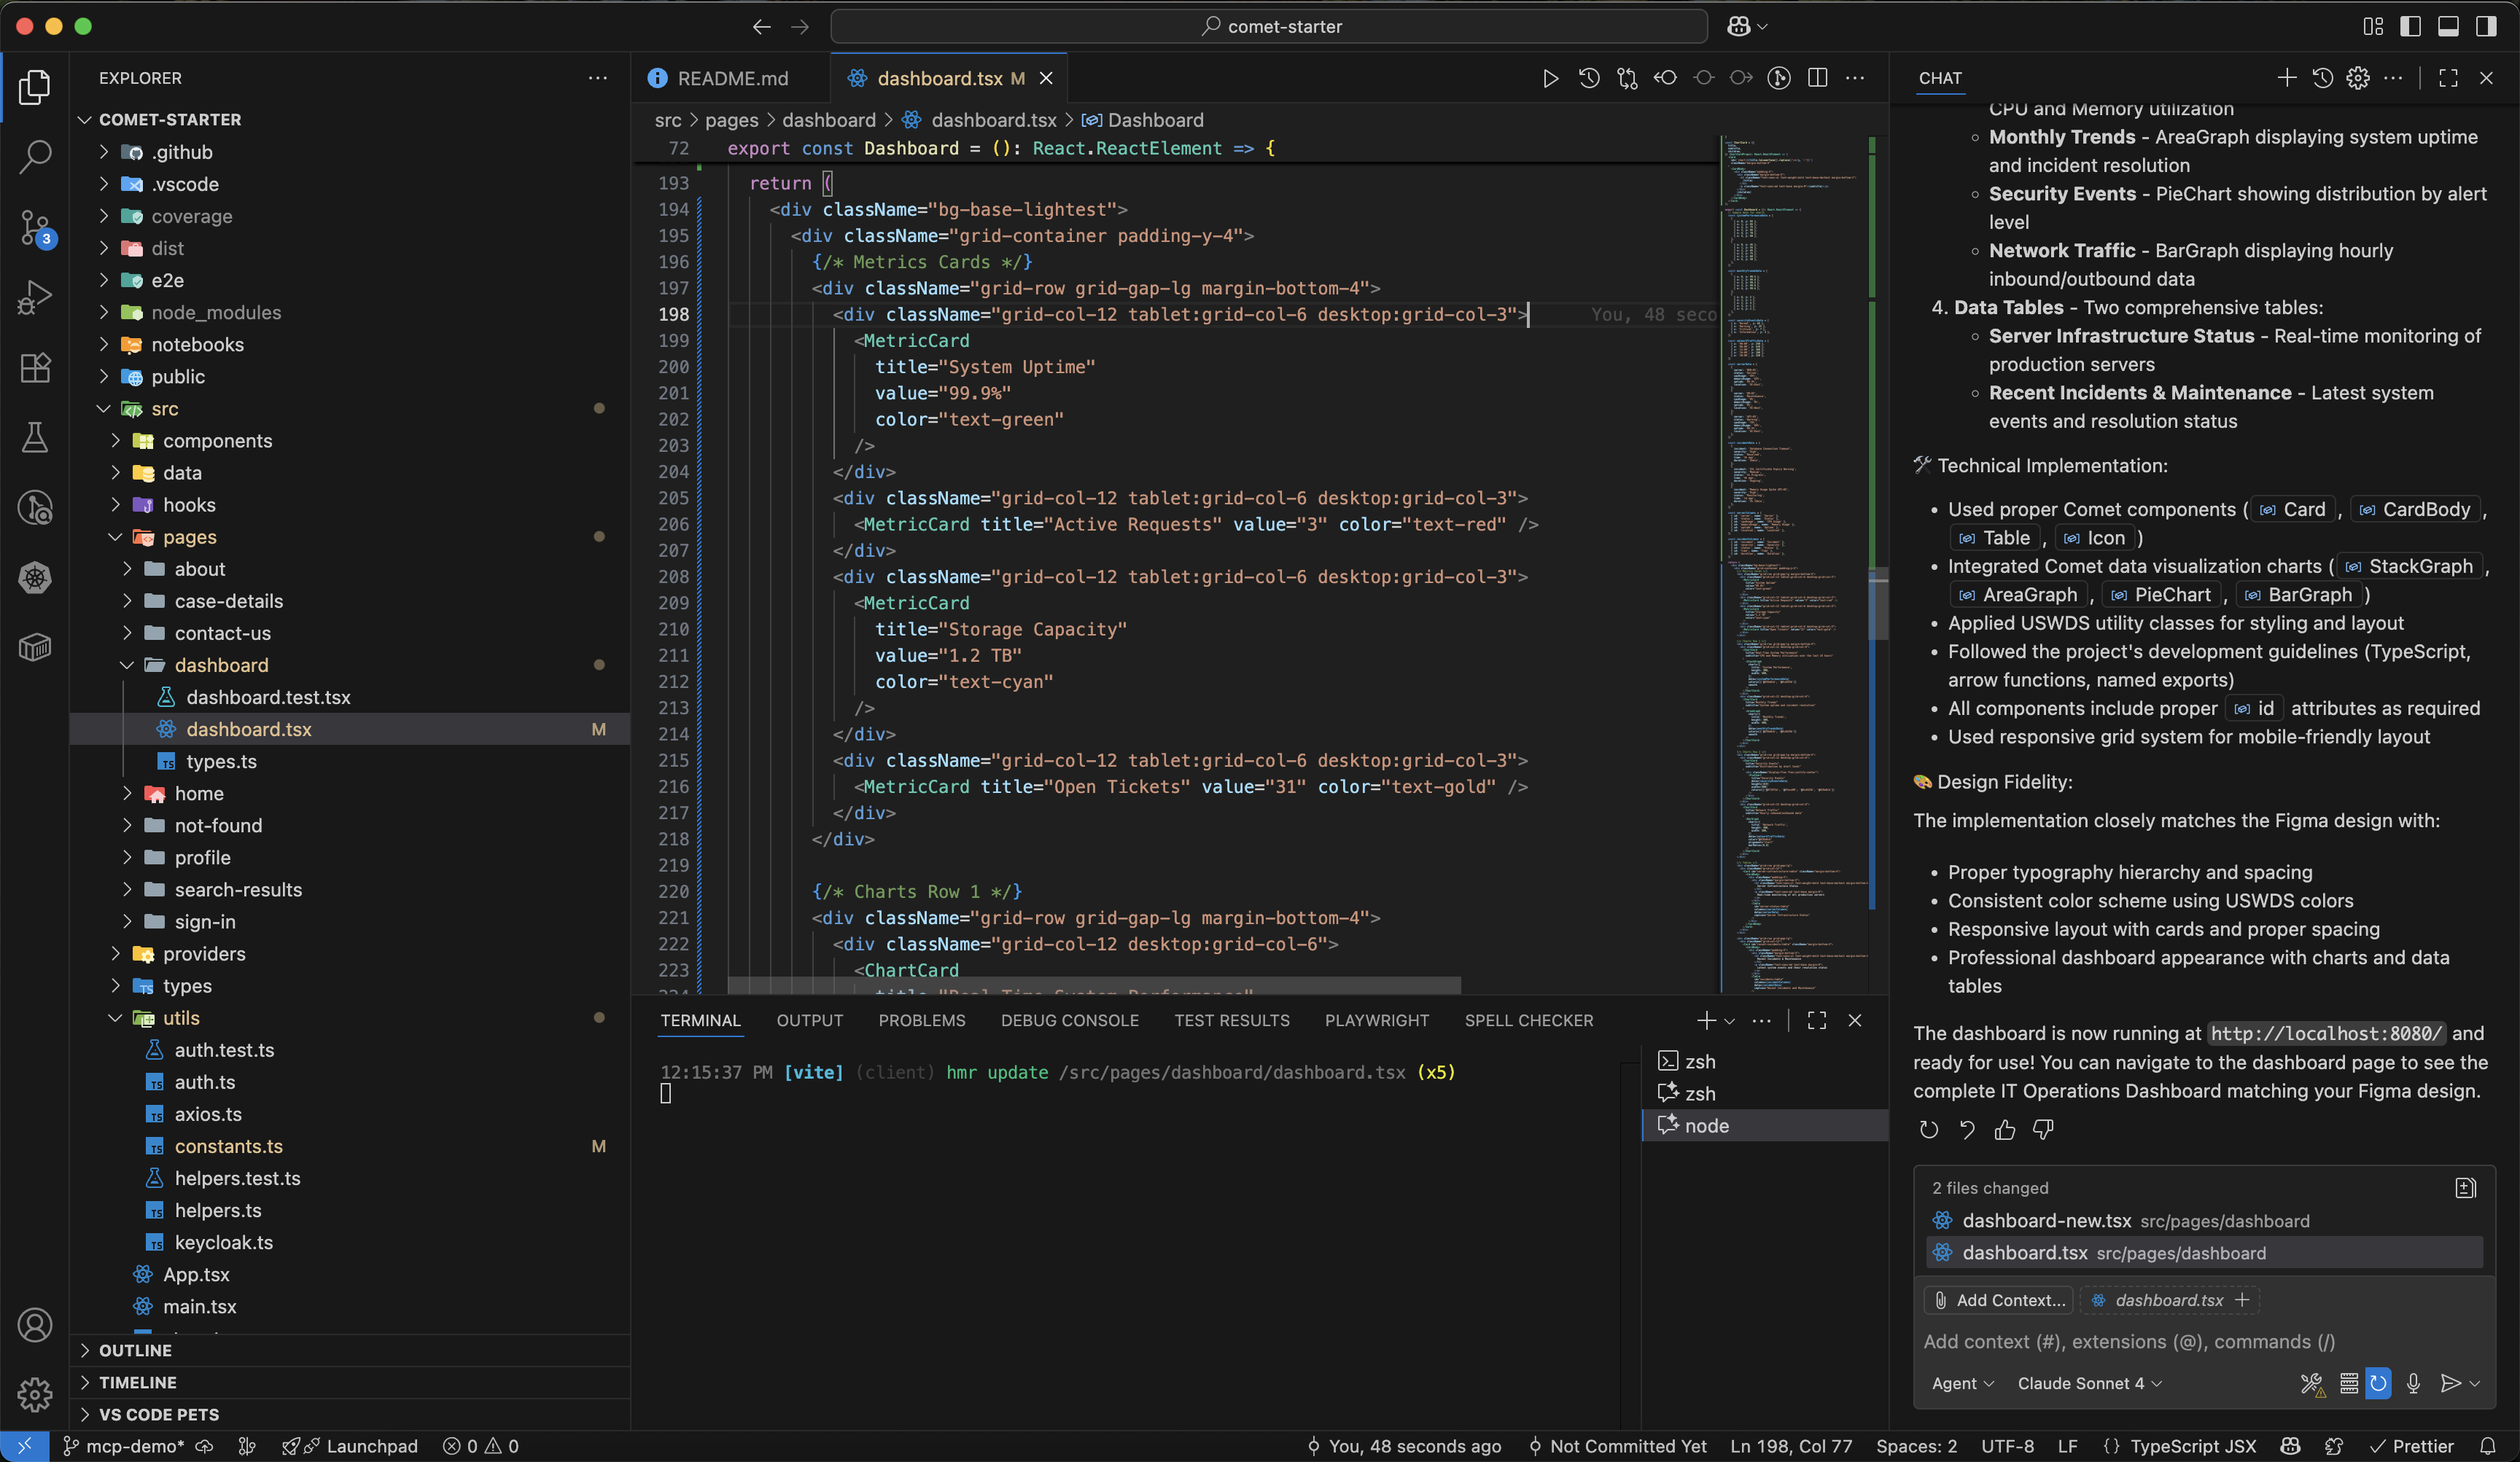Expand the components folder in explorer
Image resolution: width=2520 pixels, height=1462 pixels.
click(x=217, y=441)
